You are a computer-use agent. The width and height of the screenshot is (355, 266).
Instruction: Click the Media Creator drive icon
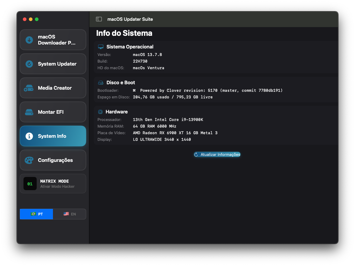(x=29, y=88)
